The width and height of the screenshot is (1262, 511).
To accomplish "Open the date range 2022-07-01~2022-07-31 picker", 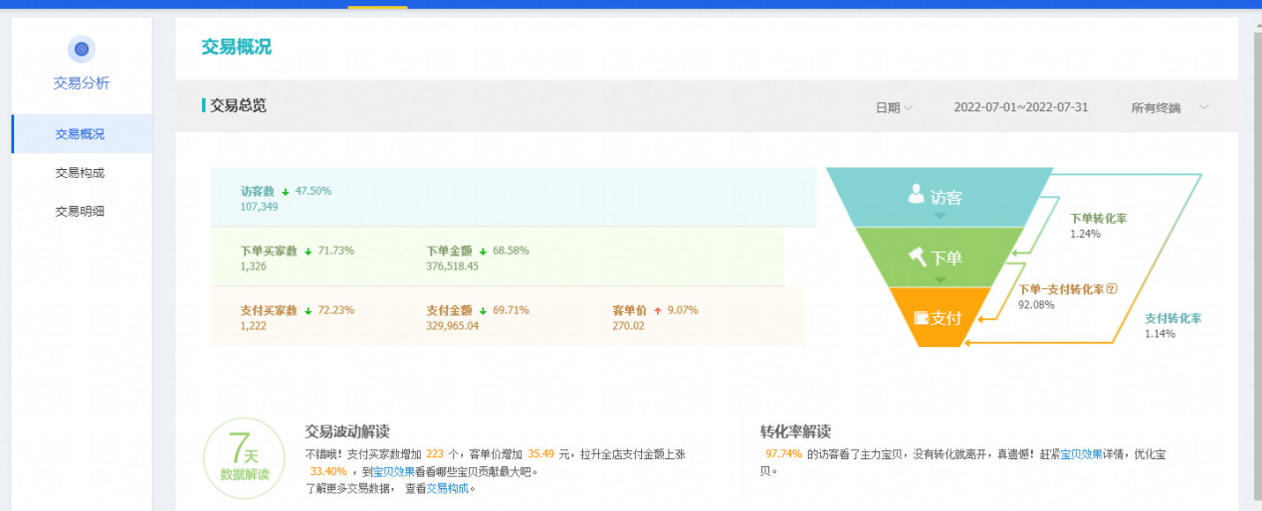I will 1020,107.
